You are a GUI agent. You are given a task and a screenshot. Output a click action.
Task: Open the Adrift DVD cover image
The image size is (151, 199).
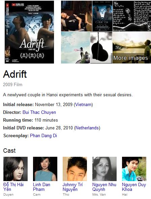click(29, 32)
